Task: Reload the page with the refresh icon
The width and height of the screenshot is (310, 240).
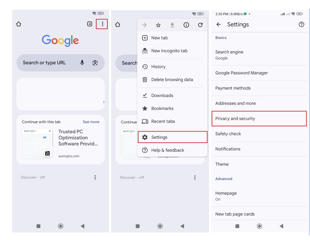Action: point(200,25)
